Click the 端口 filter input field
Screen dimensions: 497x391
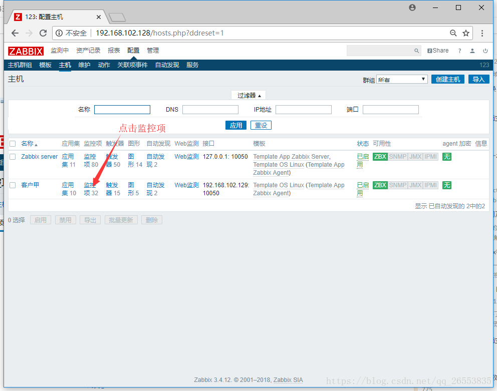[390, 110]
